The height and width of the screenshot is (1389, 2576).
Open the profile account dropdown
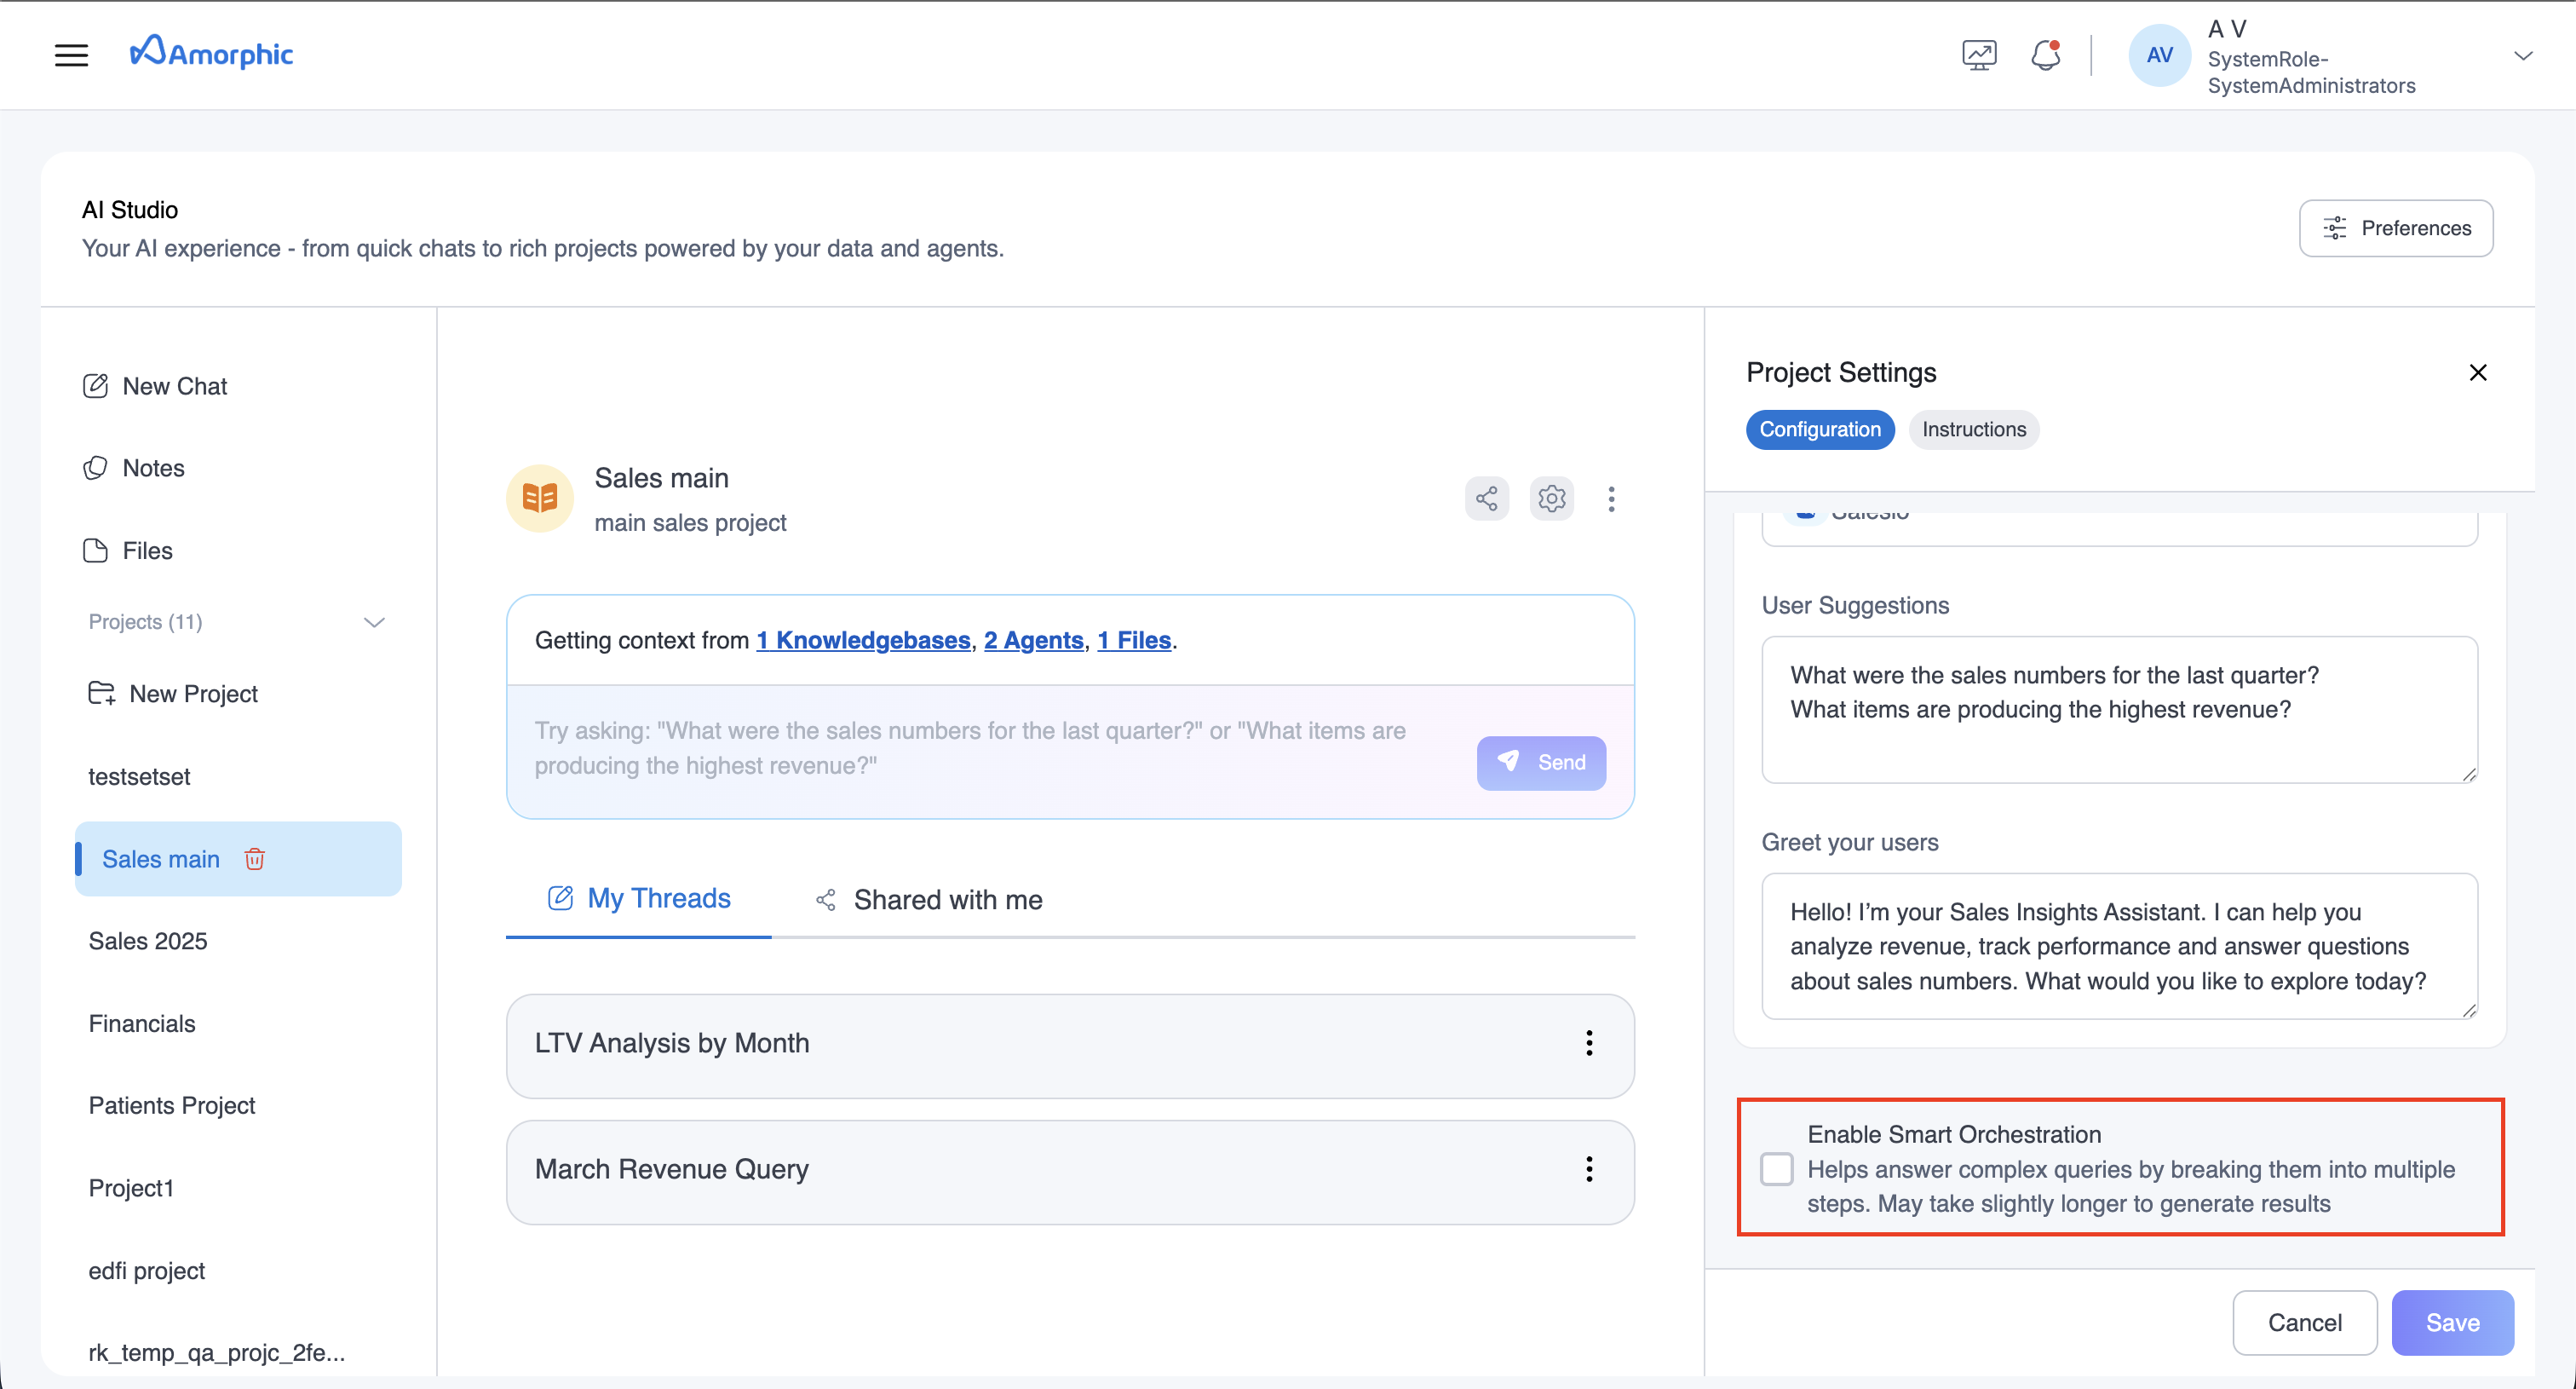coord(2524,55)
